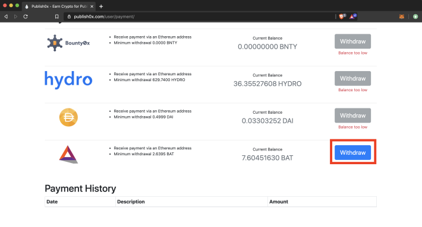Click 'Current Balance' label in the BAT row
422x227 pixels.
[x=267, y=149]
